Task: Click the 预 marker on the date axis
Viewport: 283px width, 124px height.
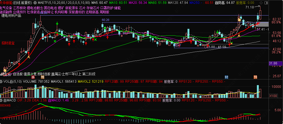Action: pos(255,77)
